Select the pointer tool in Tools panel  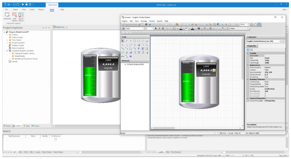tap(123, 41)
